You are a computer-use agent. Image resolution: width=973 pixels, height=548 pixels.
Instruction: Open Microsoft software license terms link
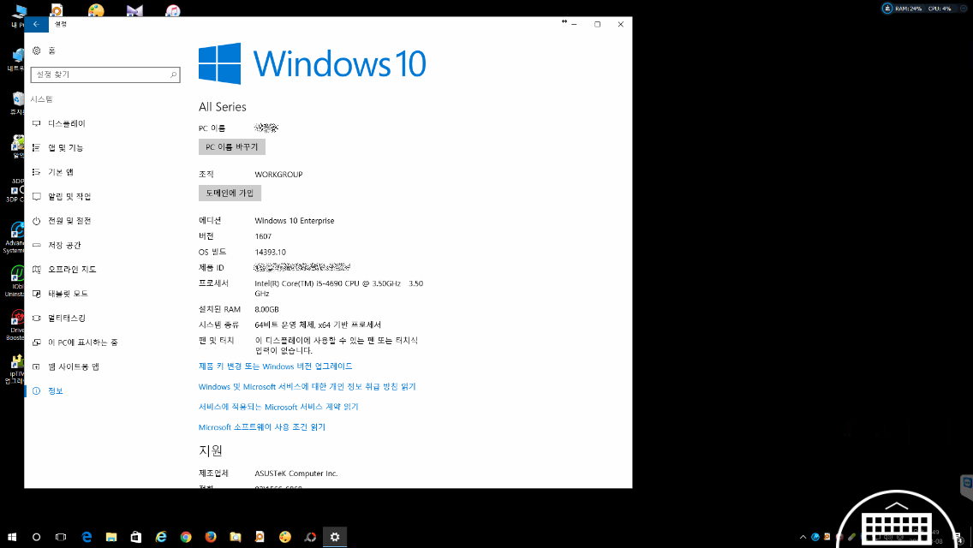coord(261,427)
